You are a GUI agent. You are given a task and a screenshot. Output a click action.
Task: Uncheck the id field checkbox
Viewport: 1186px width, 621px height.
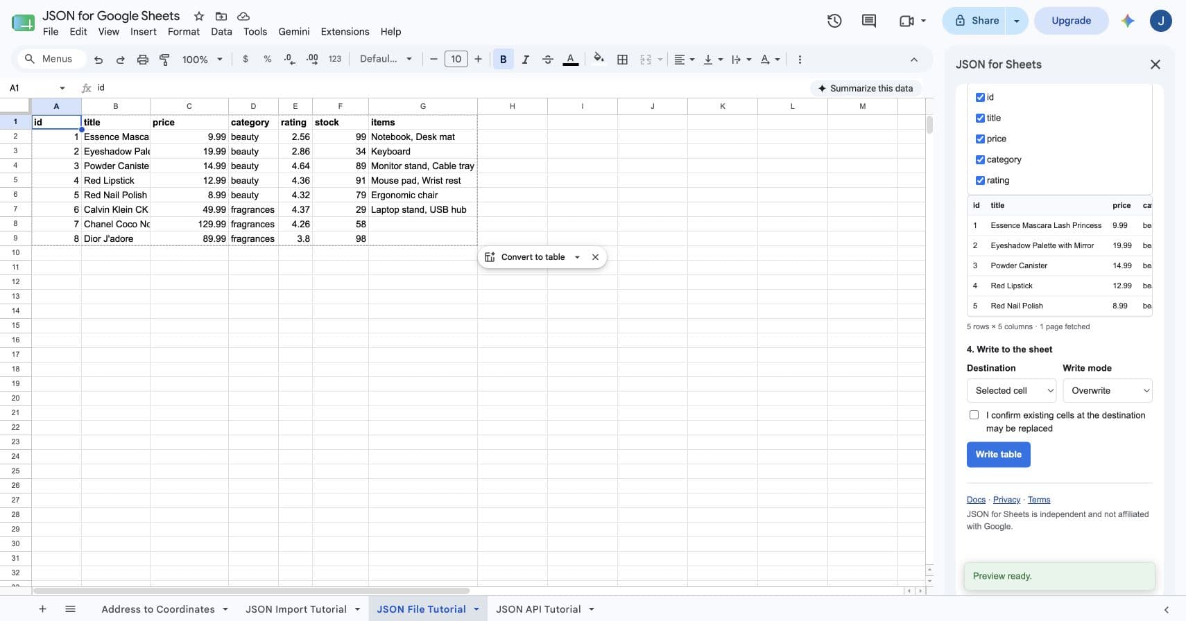tap(980, 98)
